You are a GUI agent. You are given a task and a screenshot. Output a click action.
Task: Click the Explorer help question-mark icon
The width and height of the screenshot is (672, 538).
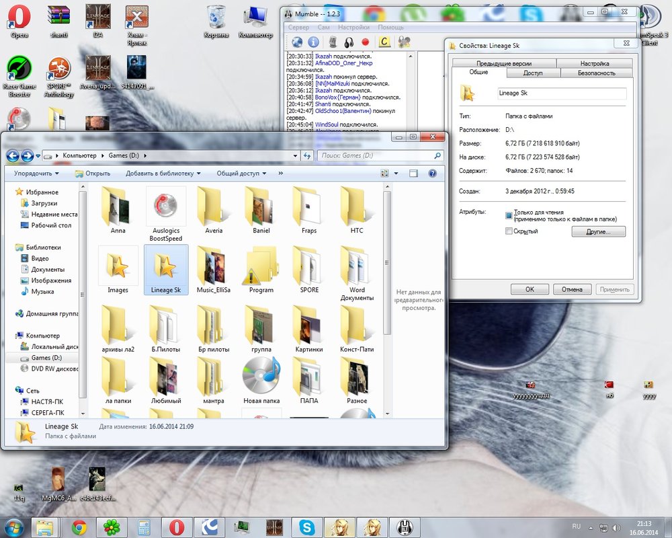click(432, 174)
